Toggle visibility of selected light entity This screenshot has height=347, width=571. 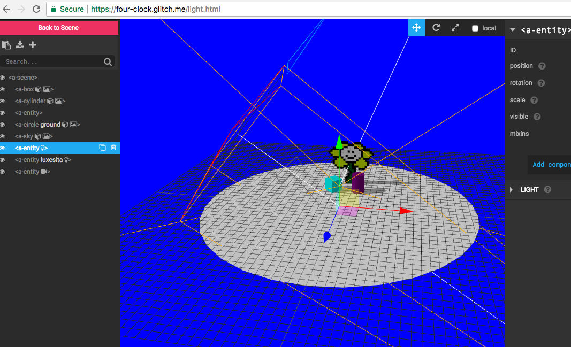pos(3,148)
